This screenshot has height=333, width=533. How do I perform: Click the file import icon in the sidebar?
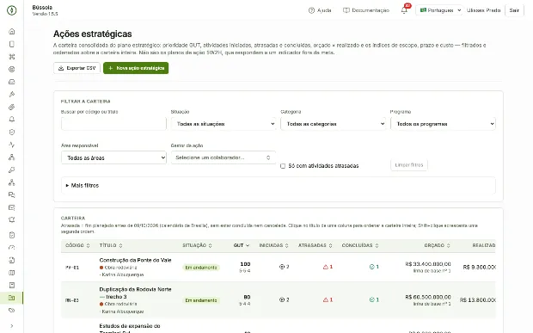point(11,260)
